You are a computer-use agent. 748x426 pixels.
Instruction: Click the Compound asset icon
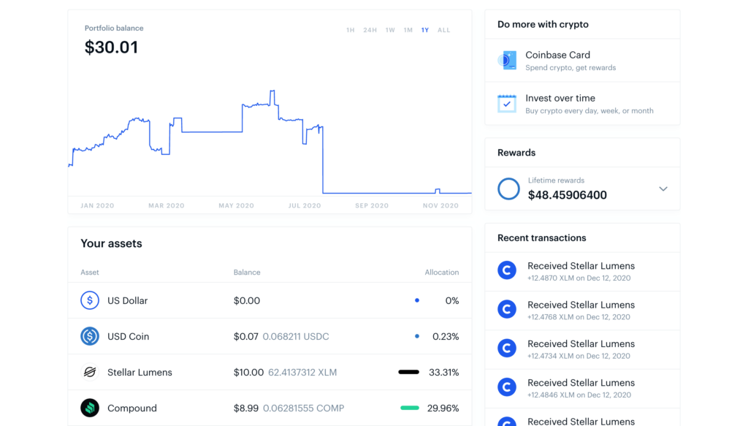click(90, 408)
